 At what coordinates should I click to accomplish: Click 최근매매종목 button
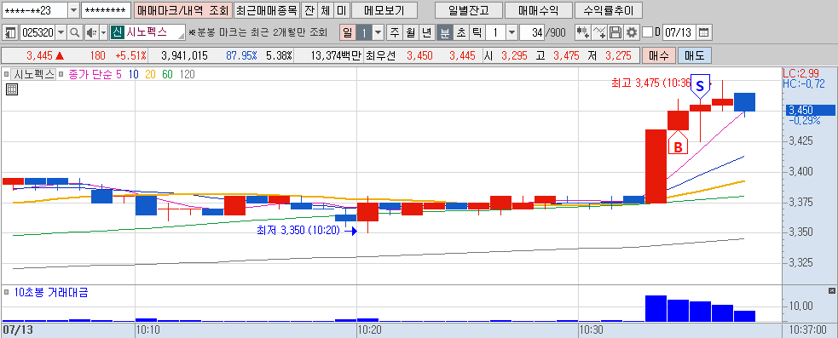click(266, 10)
